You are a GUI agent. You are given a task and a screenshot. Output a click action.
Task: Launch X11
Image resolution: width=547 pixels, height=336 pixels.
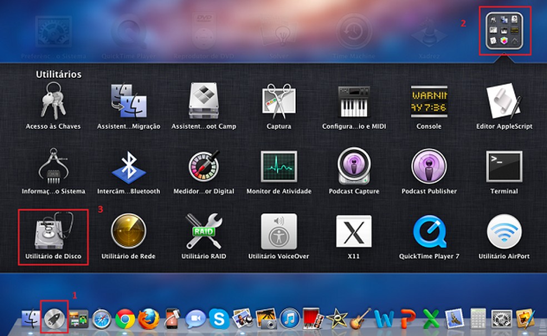(x=354, y=233)
